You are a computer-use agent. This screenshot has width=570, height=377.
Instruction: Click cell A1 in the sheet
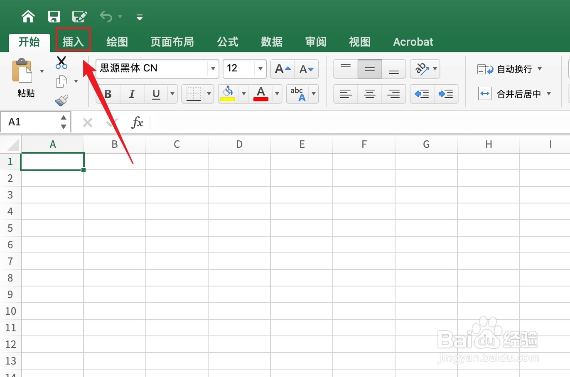click(52, 162)
